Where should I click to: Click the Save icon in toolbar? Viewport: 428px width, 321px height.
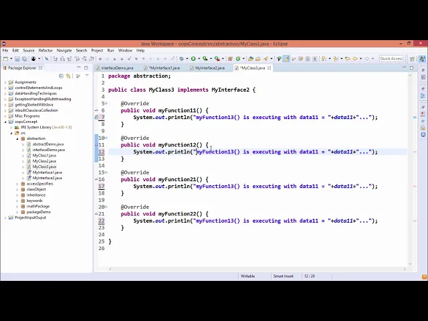click(x=17, y=58)
